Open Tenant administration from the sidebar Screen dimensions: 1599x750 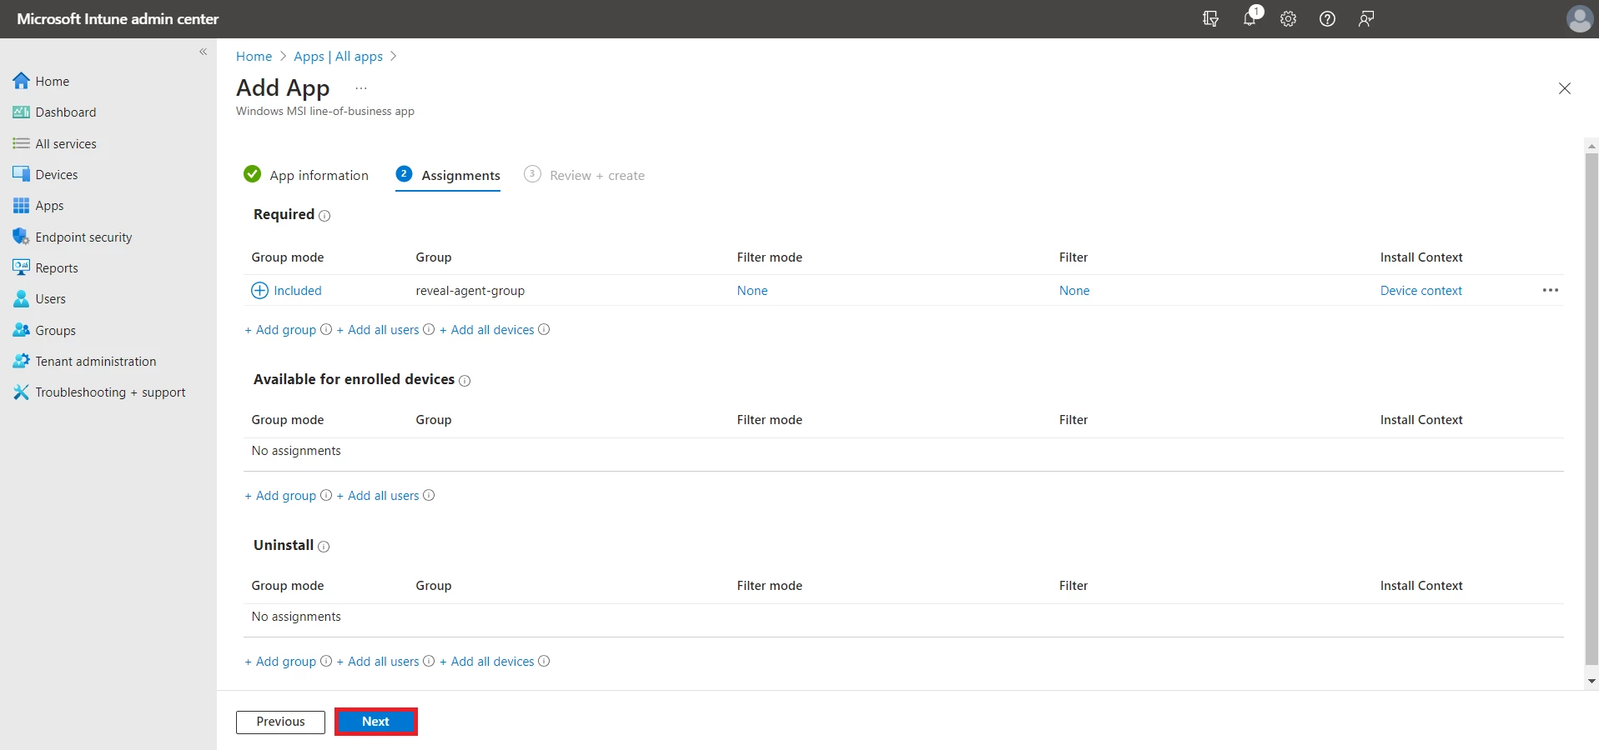coord(96,361)
